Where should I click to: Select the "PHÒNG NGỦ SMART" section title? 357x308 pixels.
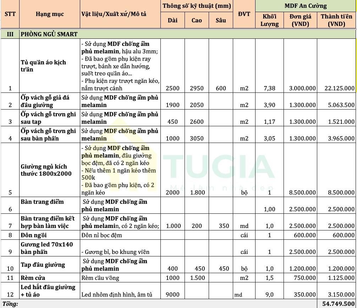(x=49, y=34)
